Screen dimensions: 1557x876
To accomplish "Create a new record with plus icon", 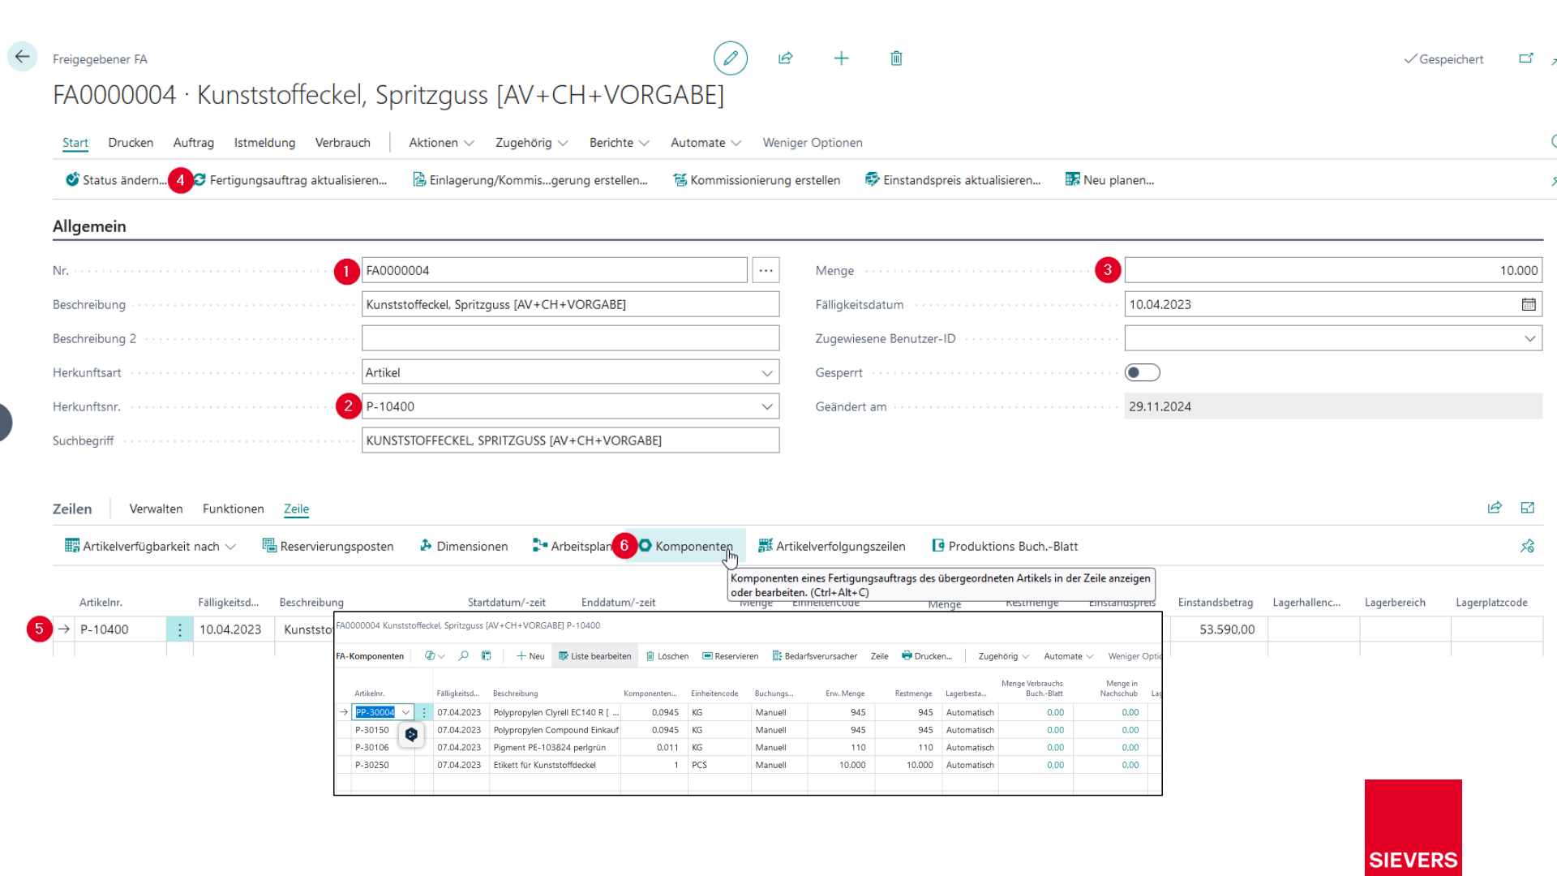I will 841,58.
